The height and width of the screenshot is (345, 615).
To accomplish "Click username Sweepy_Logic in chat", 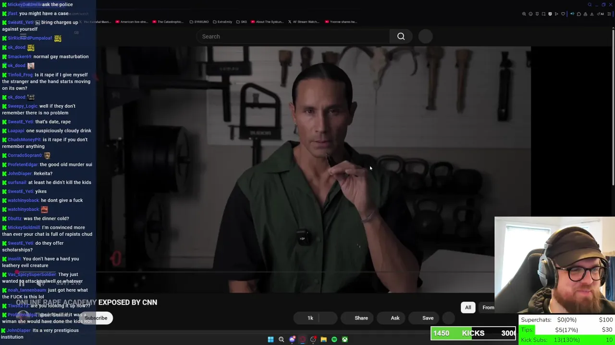I will coord(23,106).
